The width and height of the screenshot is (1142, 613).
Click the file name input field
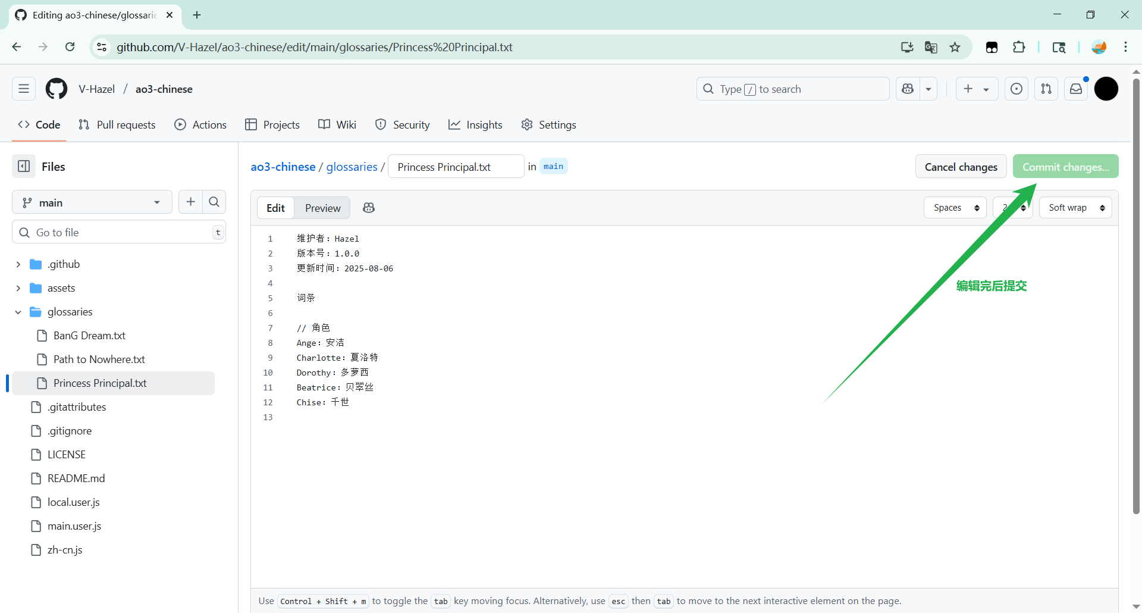pyautogui.click(x=456, y=167)
